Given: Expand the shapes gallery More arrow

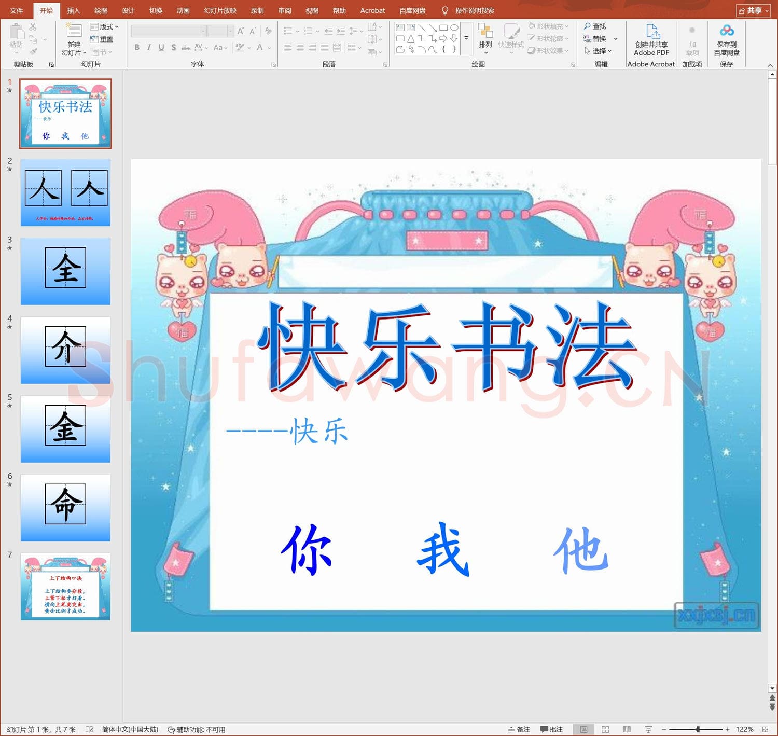Looking at the screenshot, I should click(x=466, y=38).
